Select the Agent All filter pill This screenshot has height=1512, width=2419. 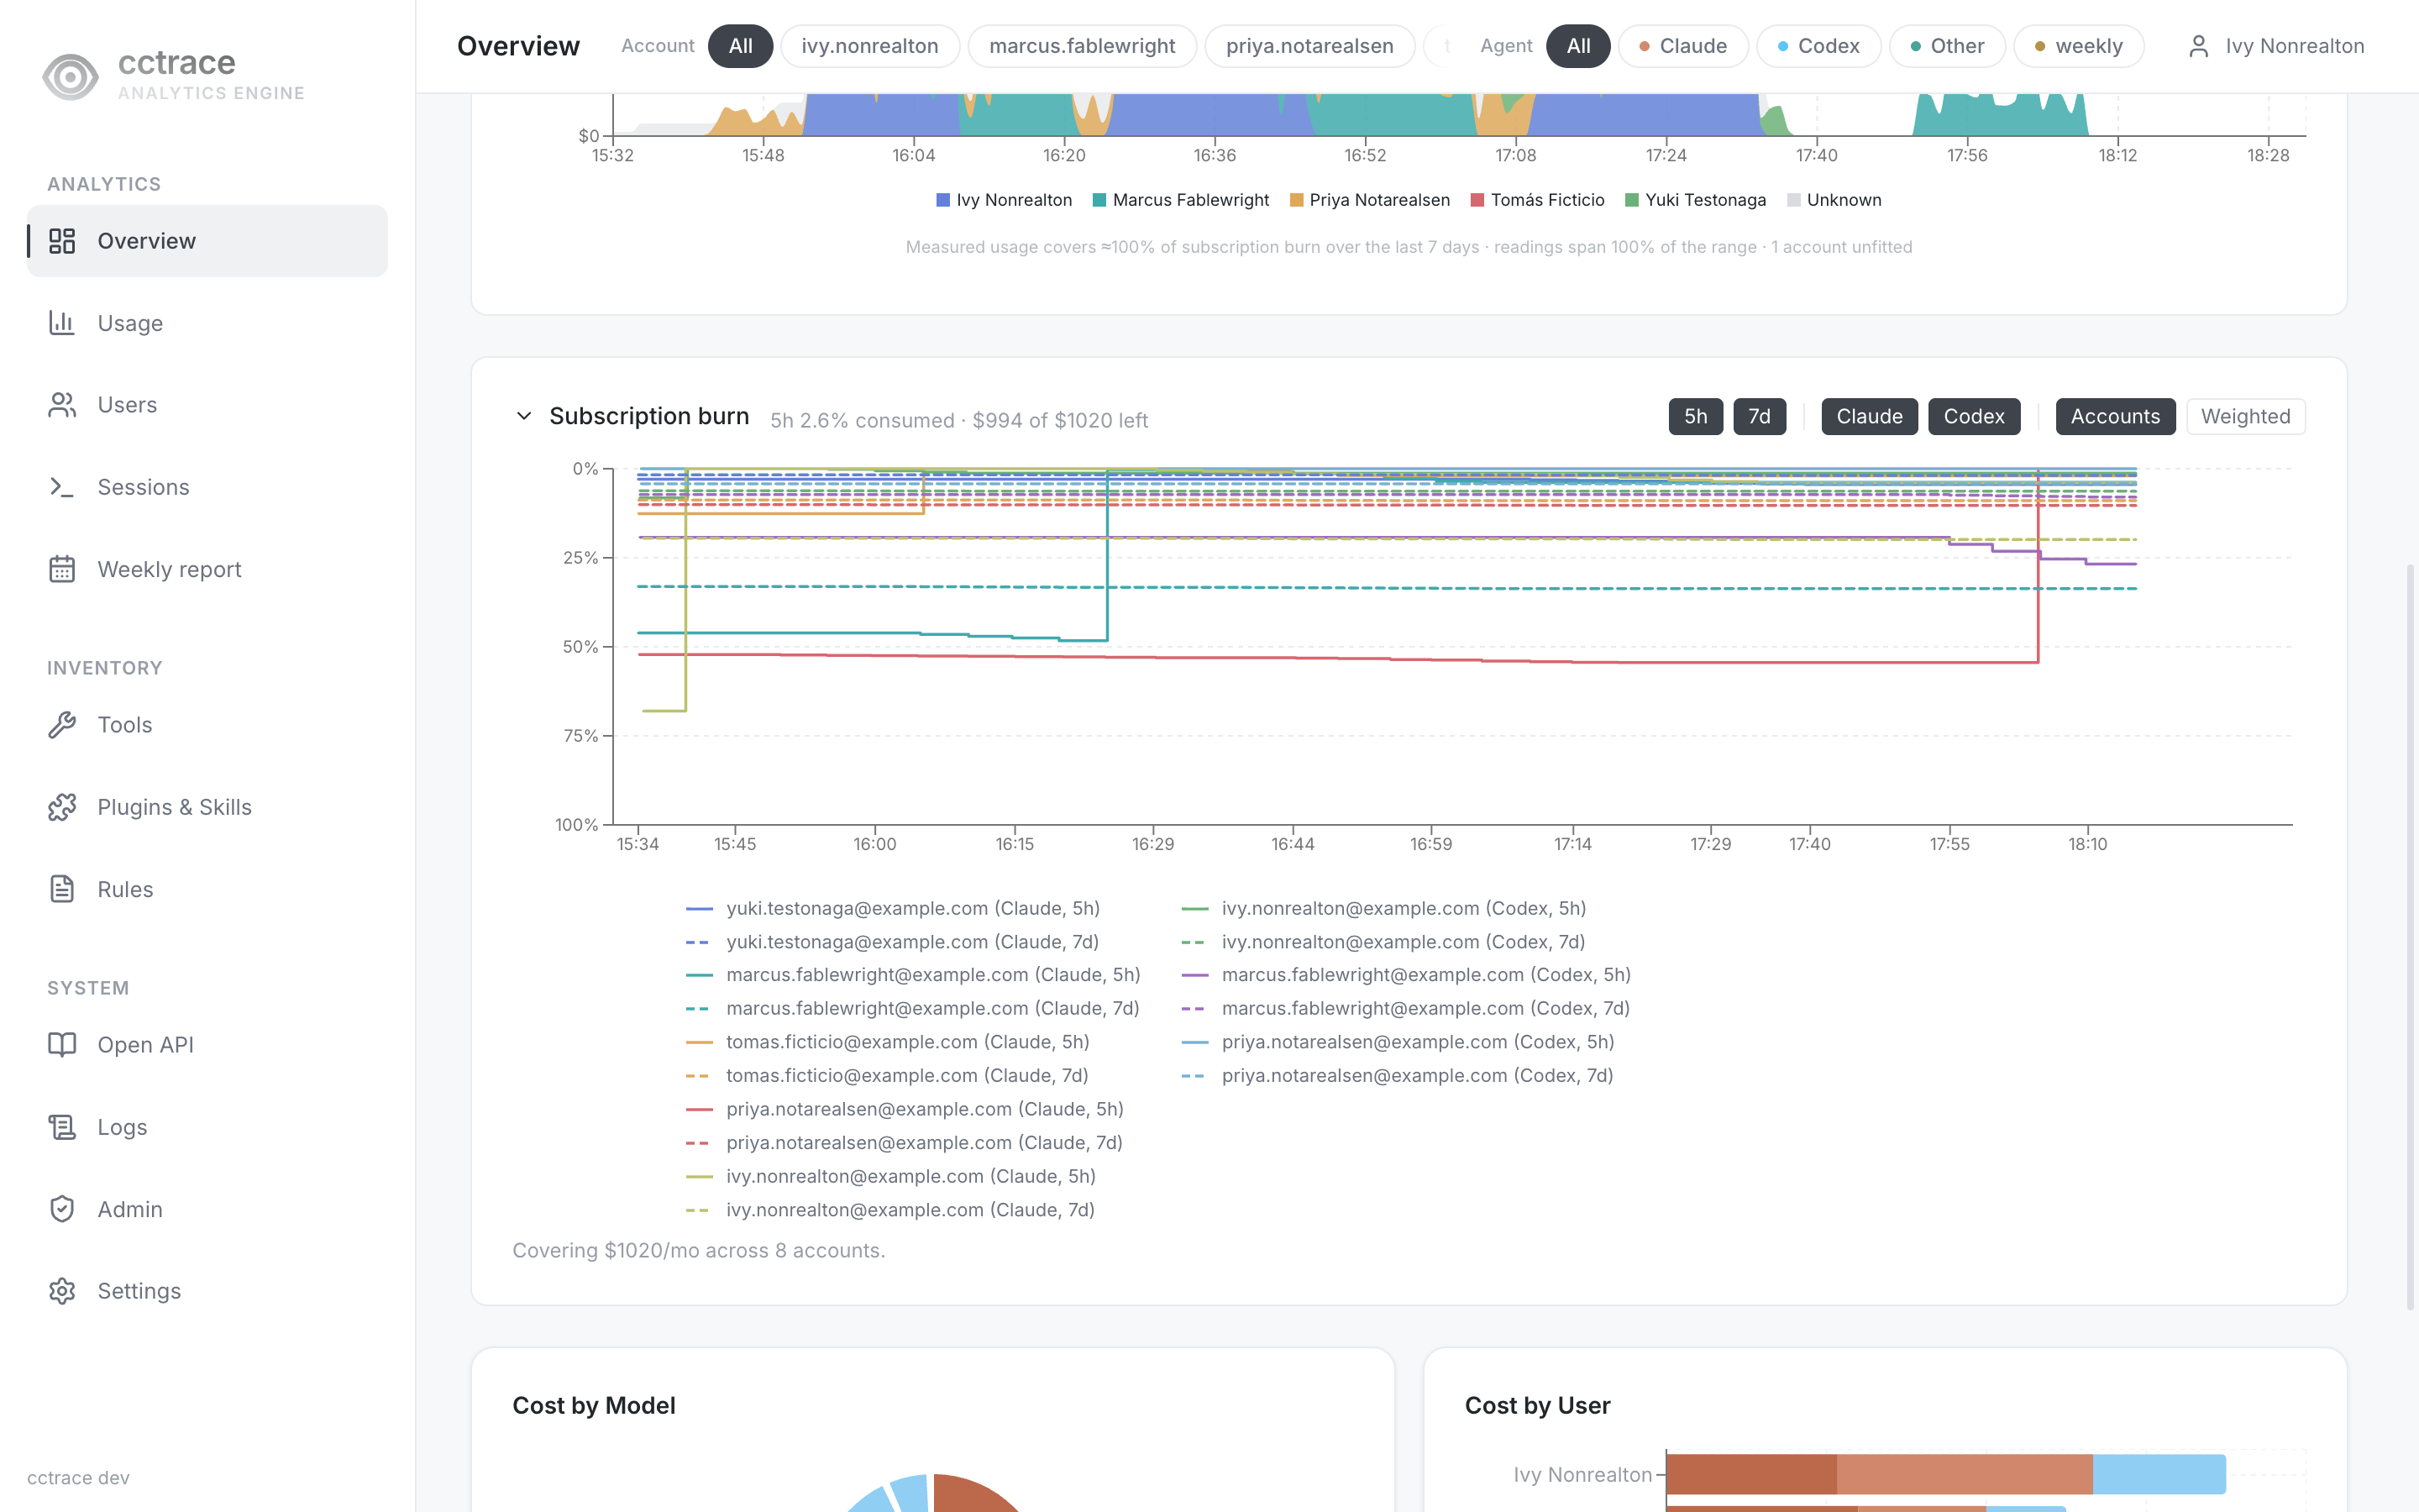(1578, 46)
